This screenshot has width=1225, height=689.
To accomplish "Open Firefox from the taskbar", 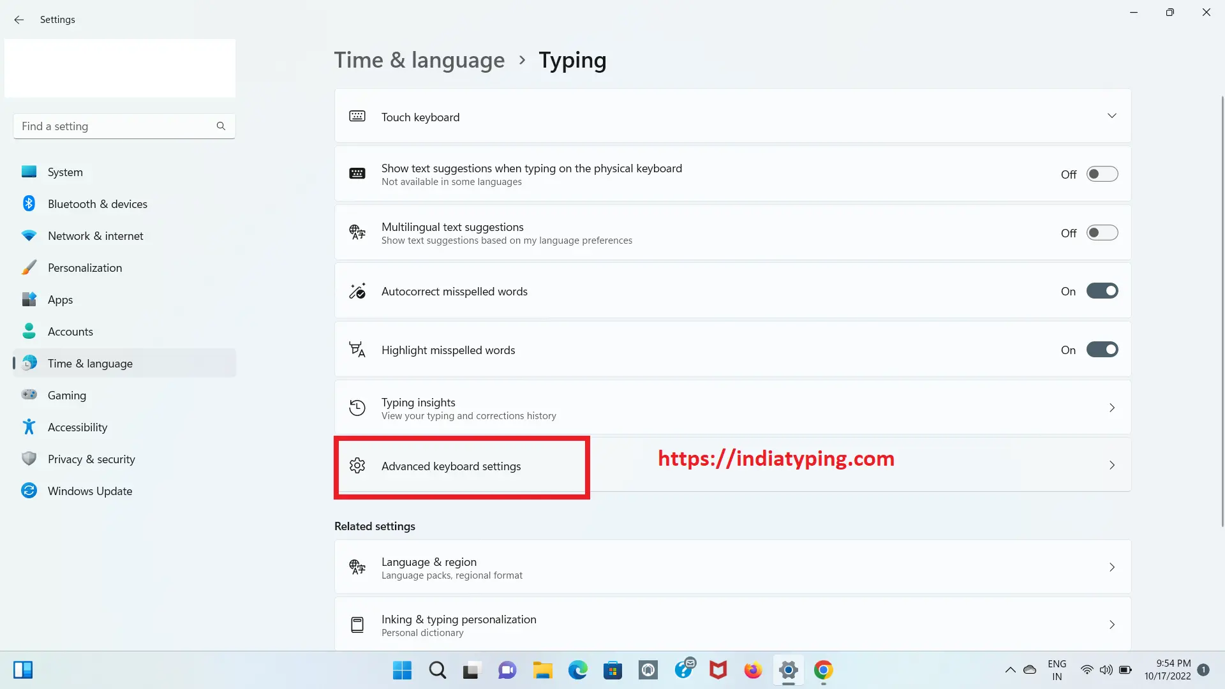I will pyautogui.click(x=753, y=670).
